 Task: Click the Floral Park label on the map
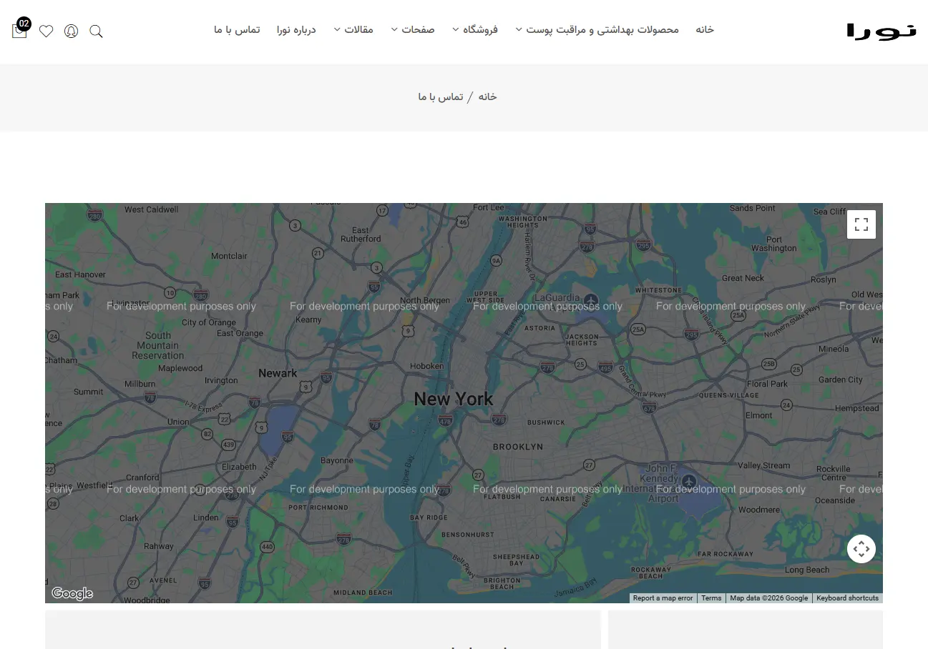[767, 384]
